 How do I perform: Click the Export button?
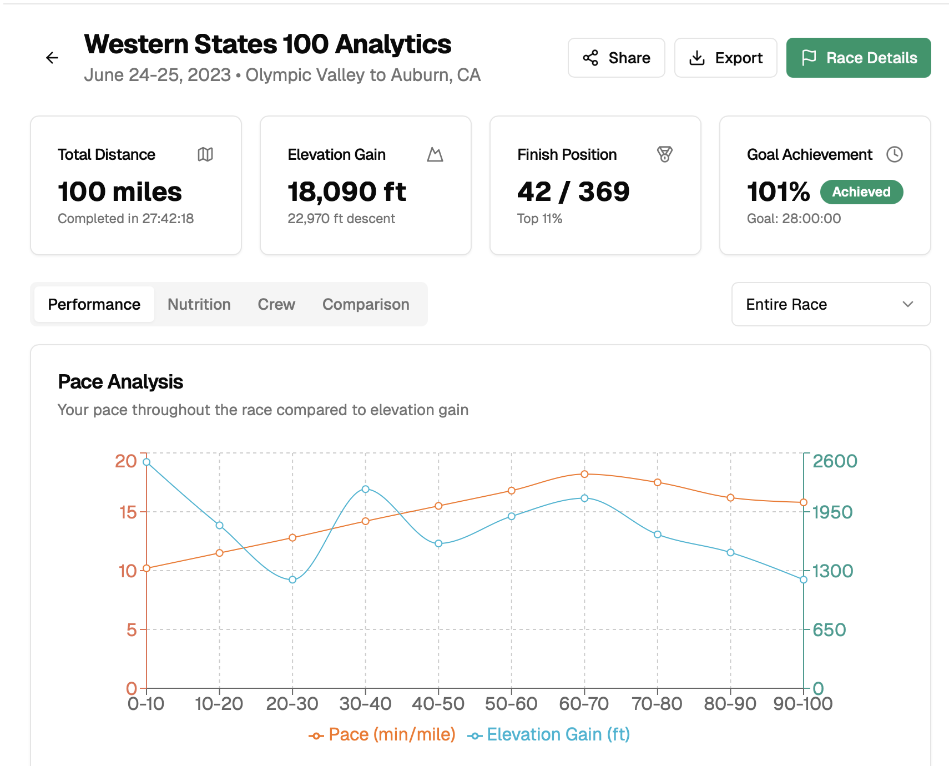click(725, 57)
